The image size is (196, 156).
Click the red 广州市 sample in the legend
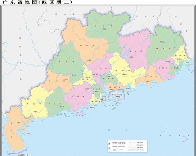coord(115,143)
